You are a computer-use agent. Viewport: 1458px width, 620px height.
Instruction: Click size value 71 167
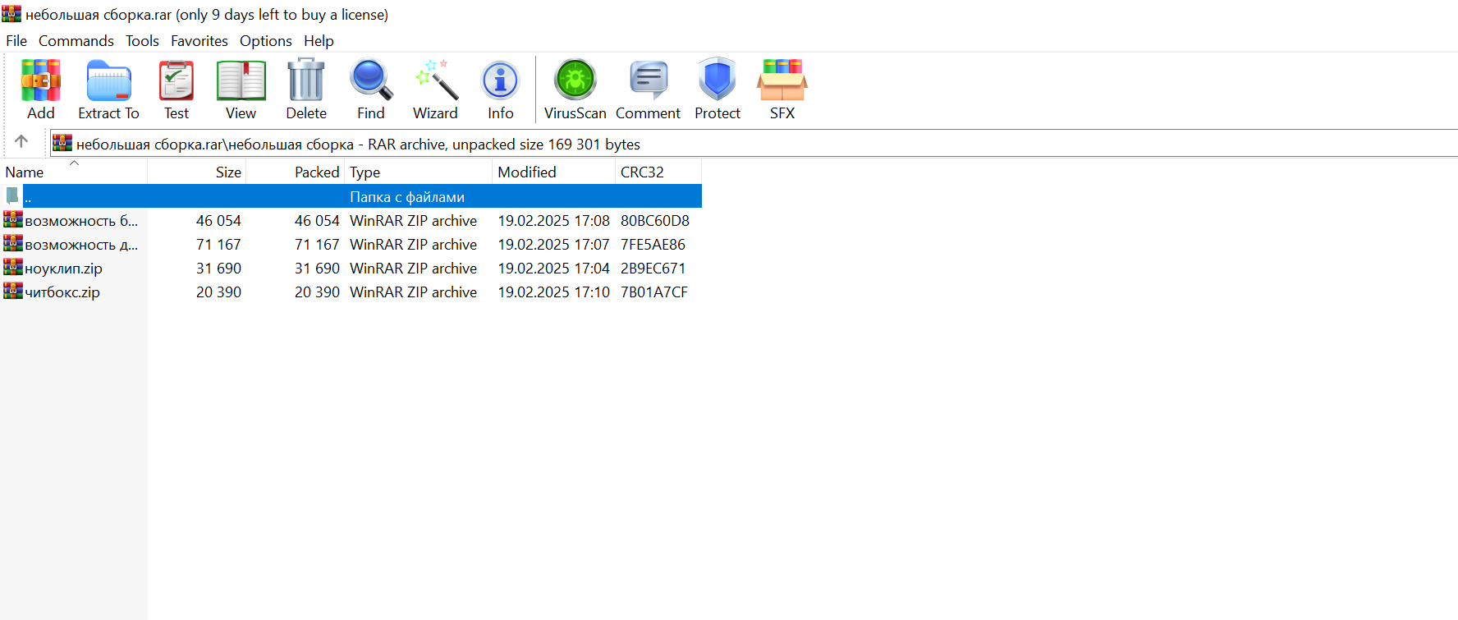click(x=218, y=244)
